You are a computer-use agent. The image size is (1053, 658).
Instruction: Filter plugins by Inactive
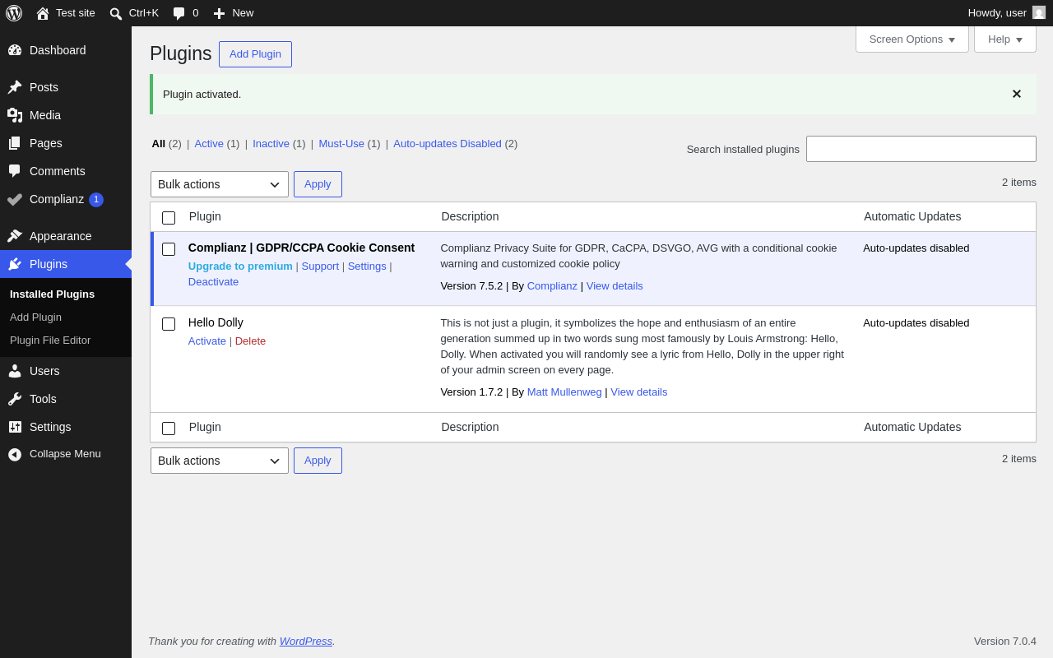pos(271,143)
